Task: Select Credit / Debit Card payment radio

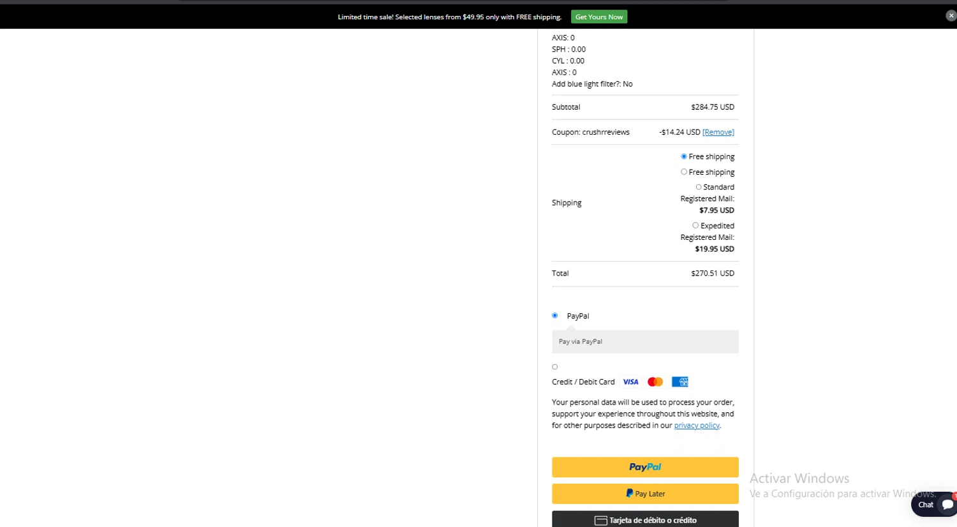Action: coord(555,367)
